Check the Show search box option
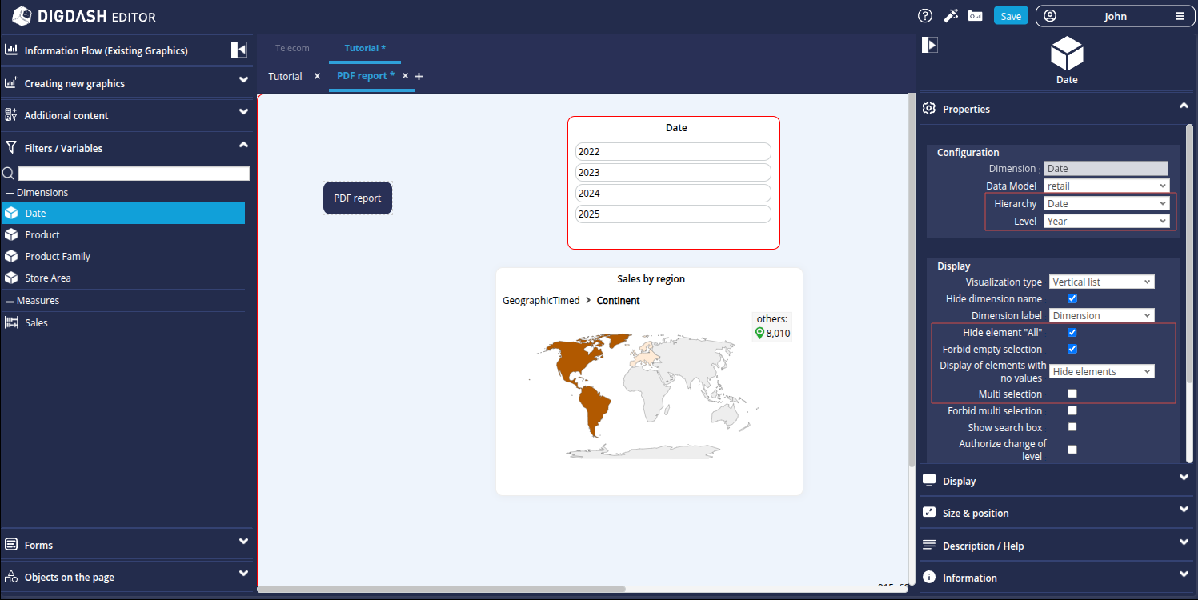 (1072, 427)
